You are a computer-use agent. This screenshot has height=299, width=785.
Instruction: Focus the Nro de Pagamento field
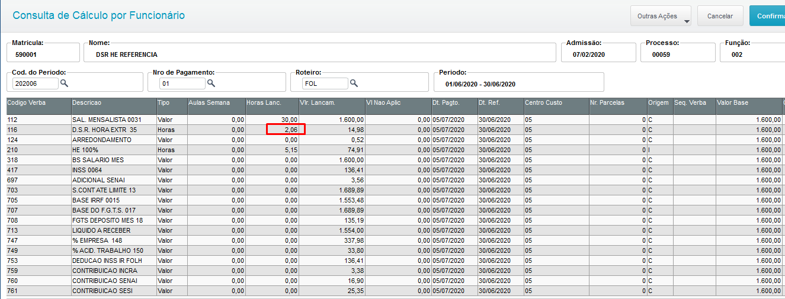tap(181, 83)
